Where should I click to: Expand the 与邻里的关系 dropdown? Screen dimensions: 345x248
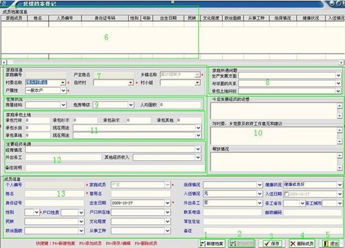[x=339, y=84]
